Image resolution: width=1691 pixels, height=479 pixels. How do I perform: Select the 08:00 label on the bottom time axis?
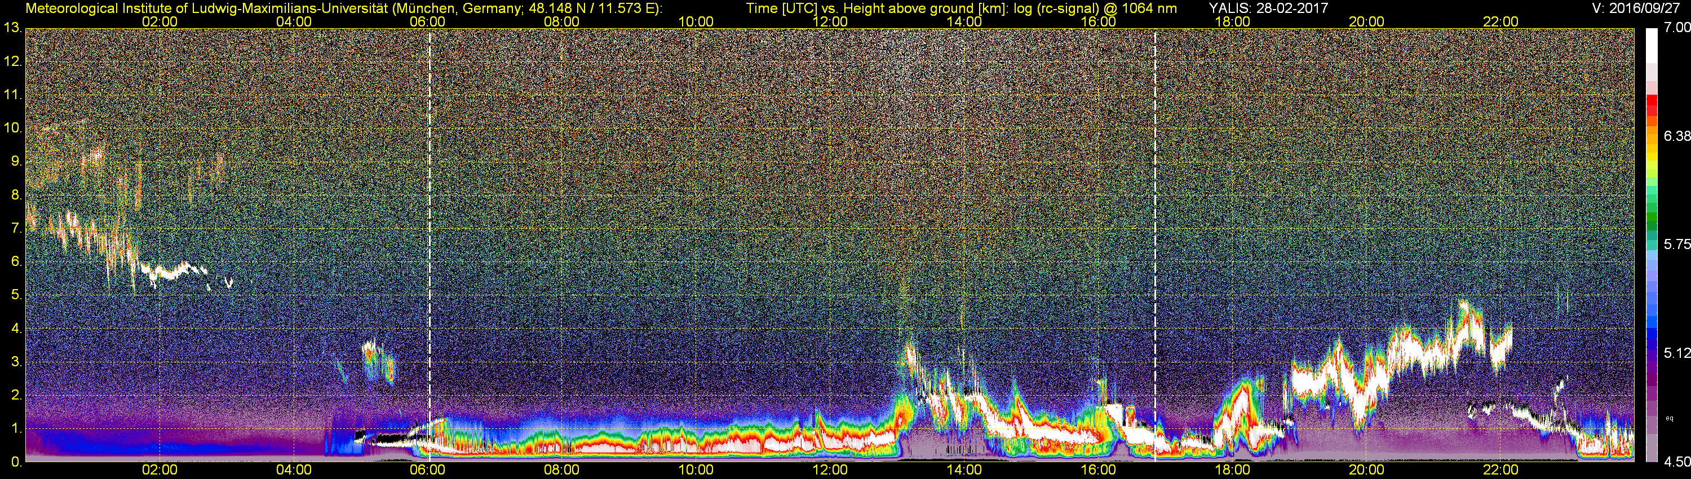click(562, 470)
